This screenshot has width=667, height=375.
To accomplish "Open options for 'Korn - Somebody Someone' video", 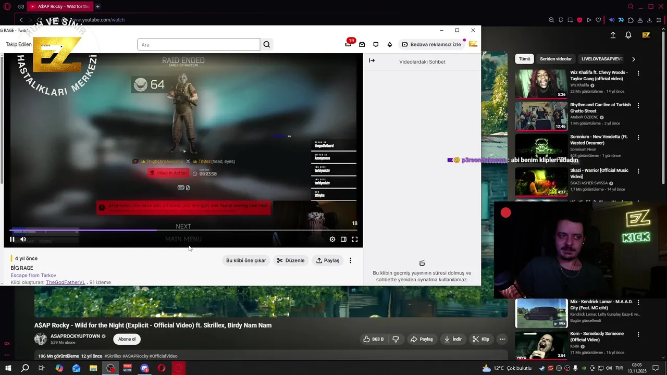I will click(638, 334).
